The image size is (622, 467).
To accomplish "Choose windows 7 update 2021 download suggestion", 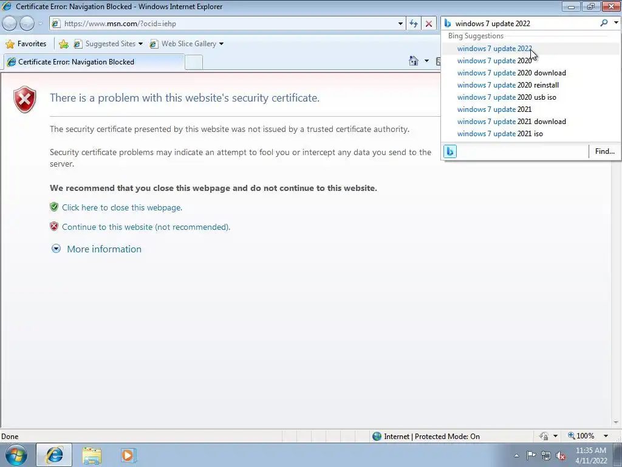I will coord(531,122).
